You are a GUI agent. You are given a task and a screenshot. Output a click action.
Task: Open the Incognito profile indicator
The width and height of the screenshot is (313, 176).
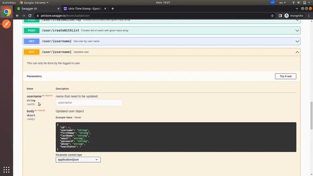point(294,16)
